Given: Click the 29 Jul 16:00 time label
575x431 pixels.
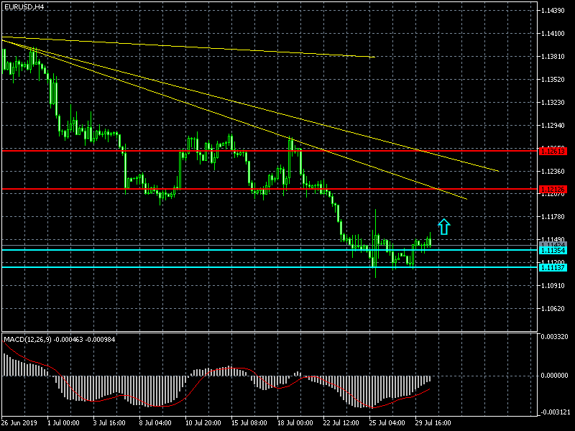Looking at the screenshot, I should click(x=433, y=422).
